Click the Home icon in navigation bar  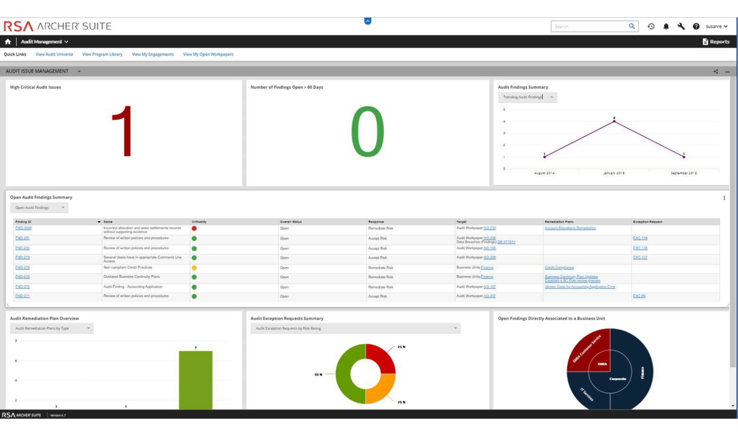pos(8,42)
